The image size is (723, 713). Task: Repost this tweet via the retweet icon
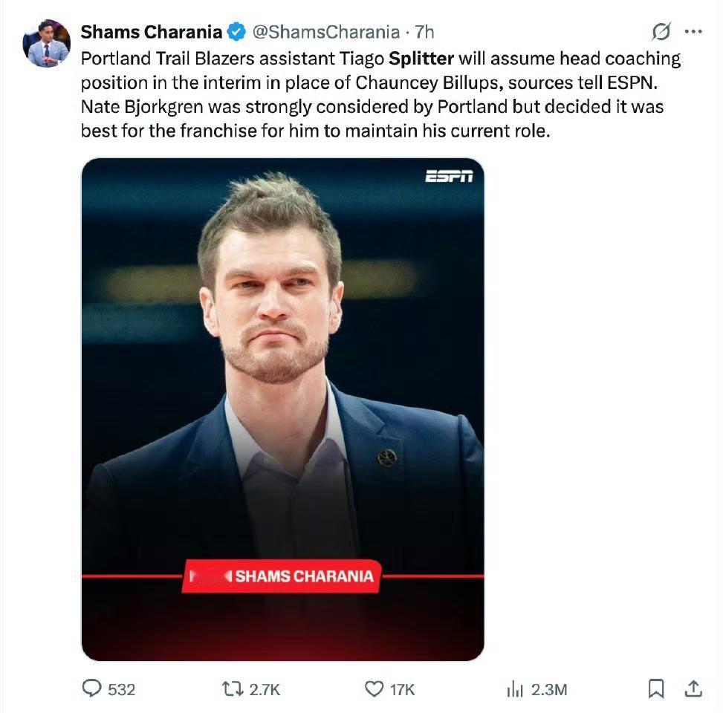pos(233,689)
